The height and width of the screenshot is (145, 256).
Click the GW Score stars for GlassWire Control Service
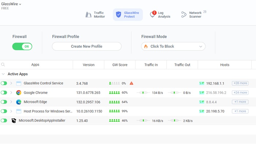pos(114,83)
